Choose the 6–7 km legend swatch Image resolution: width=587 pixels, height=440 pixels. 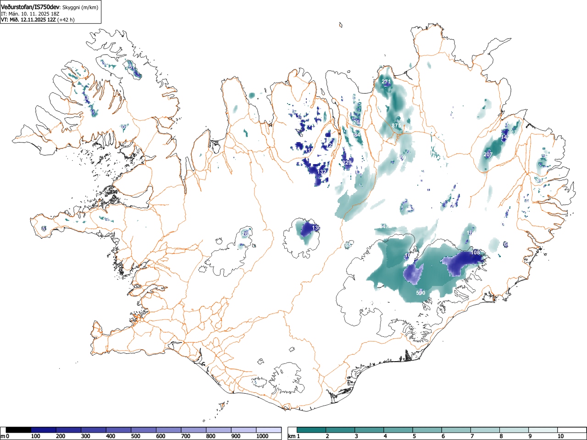[456, 430]
